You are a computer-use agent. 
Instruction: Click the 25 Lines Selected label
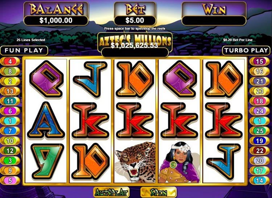(x=31, y=40)
